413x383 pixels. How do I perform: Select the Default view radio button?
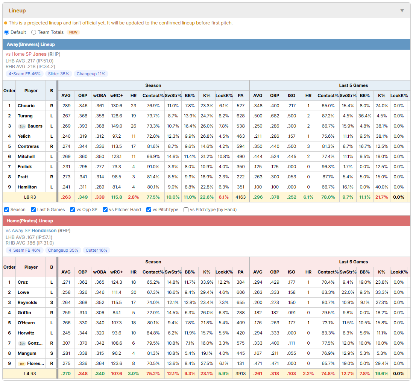7,32
